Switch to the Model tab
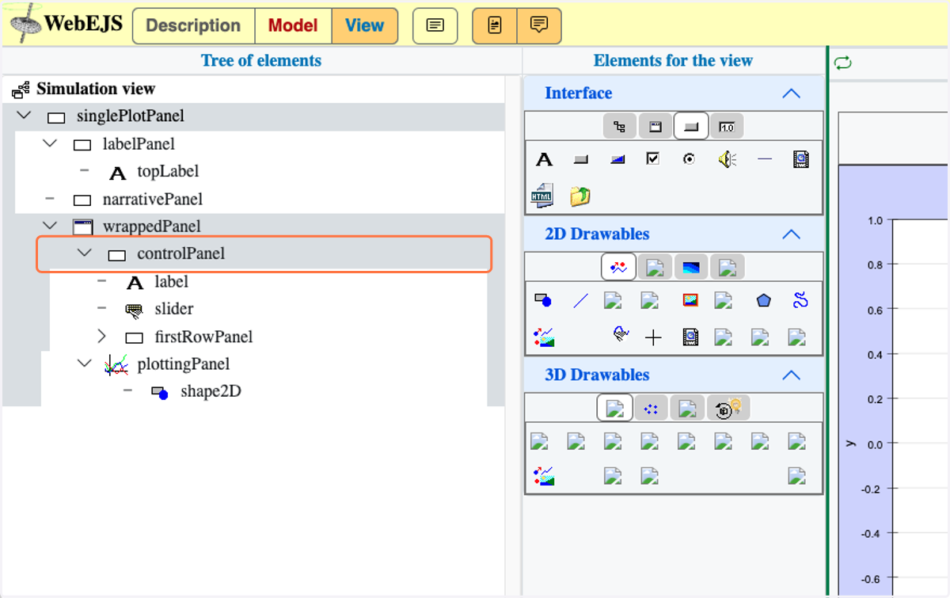 (x=293, y=25)
